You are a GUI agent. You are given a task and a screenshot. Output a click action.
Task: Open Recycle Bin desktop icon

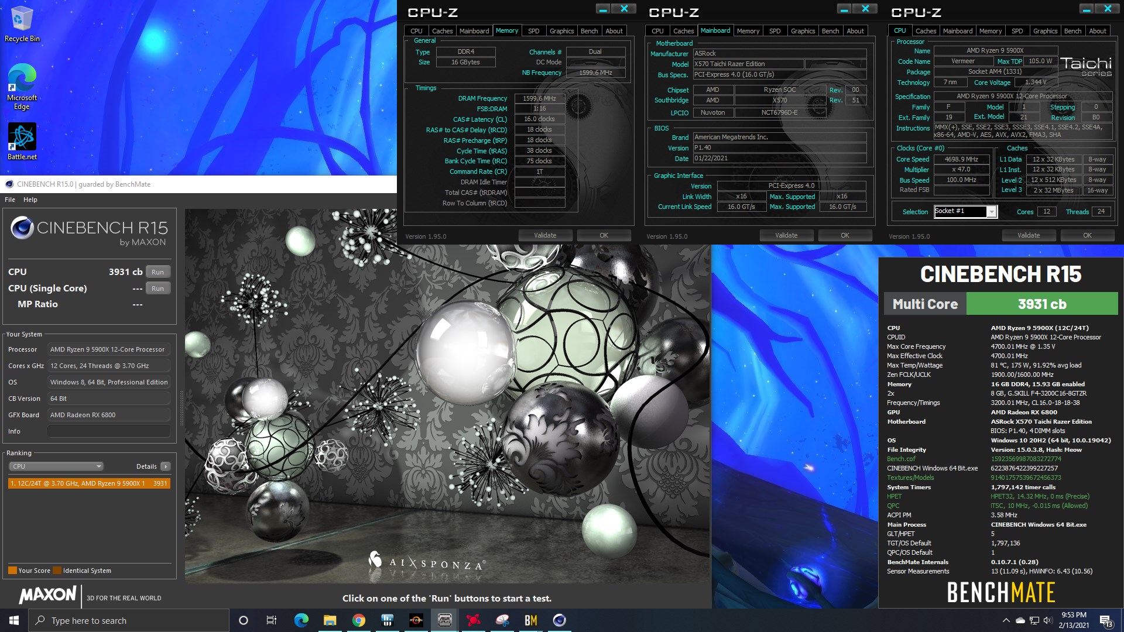(x=22, y=24)
